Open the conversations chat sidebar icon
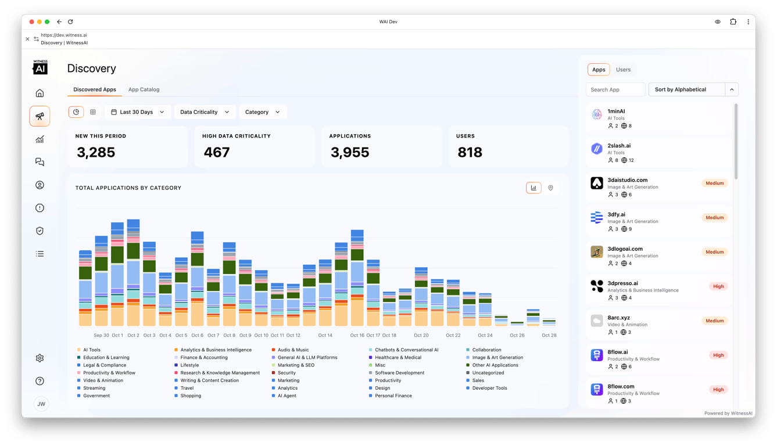Screen dimensions: 777x446 click(x=40, y=162)
